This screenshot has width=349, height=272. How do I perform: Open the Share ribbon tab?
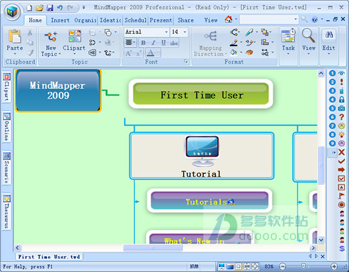pyautogui.click(x=185, y=20)
